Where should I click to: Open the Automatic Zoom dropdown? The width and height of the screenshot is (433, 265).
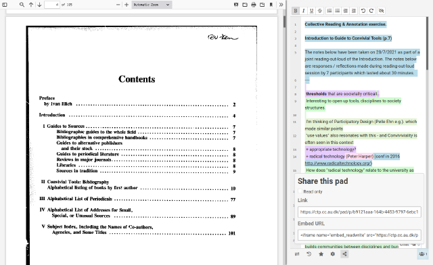tap(152, 5)
